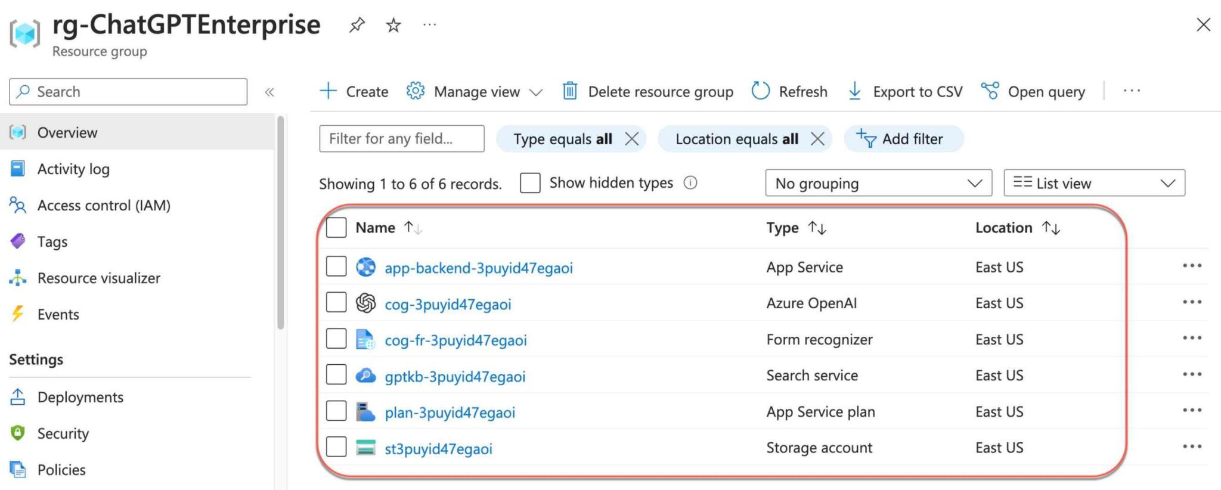Click Add filter button
The width and height of the screenshot is (1221, 490).
tap(903, 139)
